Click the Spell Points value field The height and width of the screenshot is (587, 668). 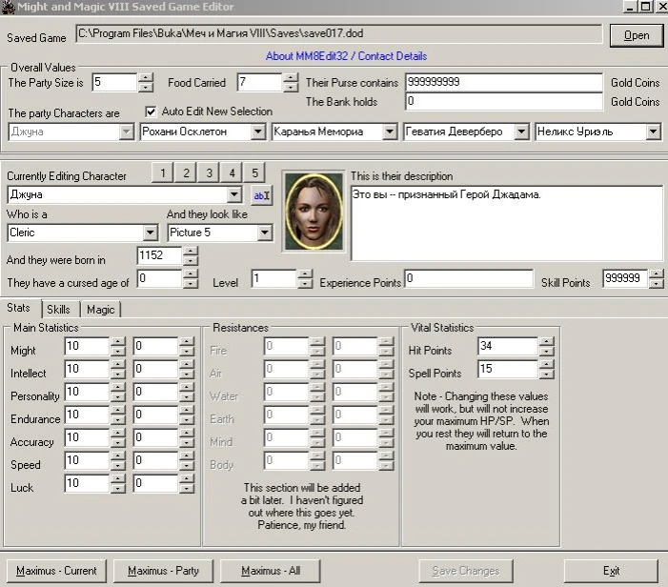[508, 369]
